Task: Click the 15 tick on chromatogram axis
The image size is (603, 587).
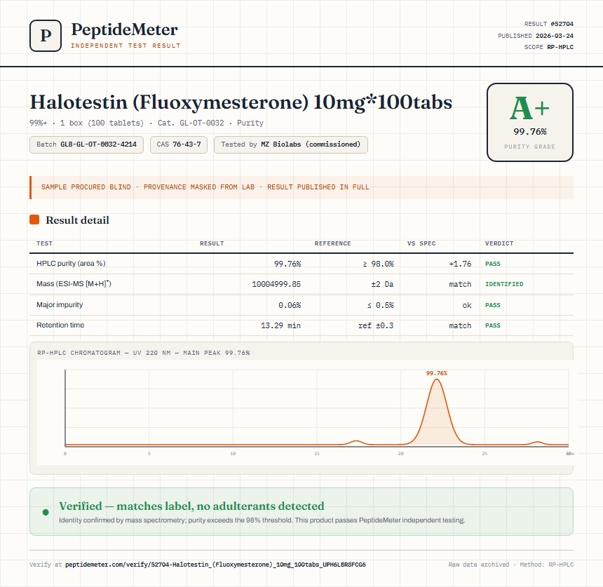Action: [317, 454]
